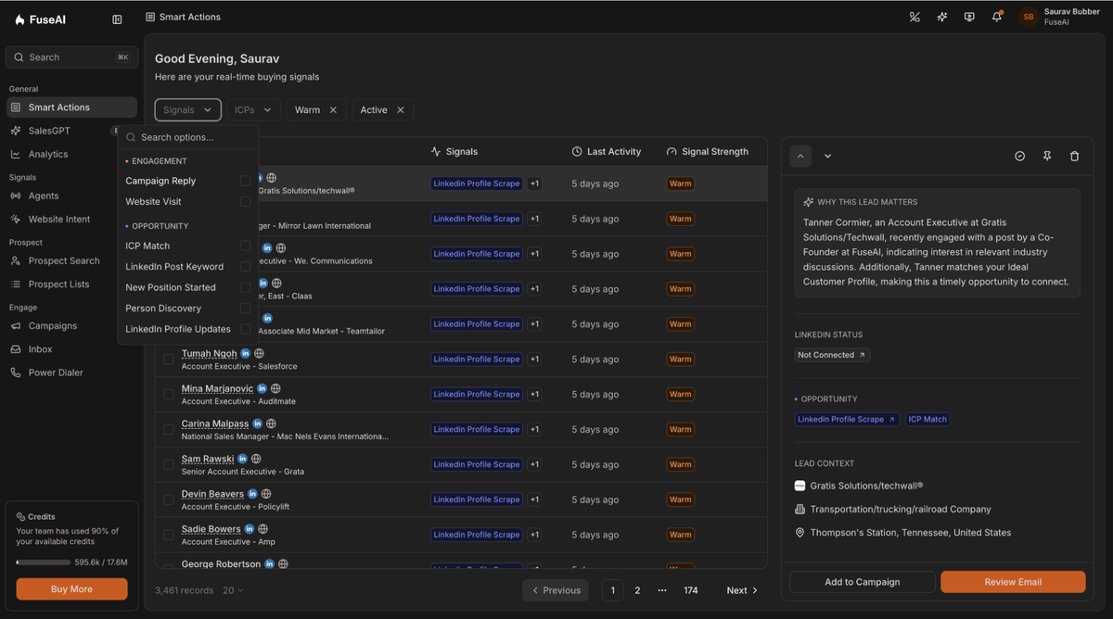Go to the Previous page

[556, 590]
